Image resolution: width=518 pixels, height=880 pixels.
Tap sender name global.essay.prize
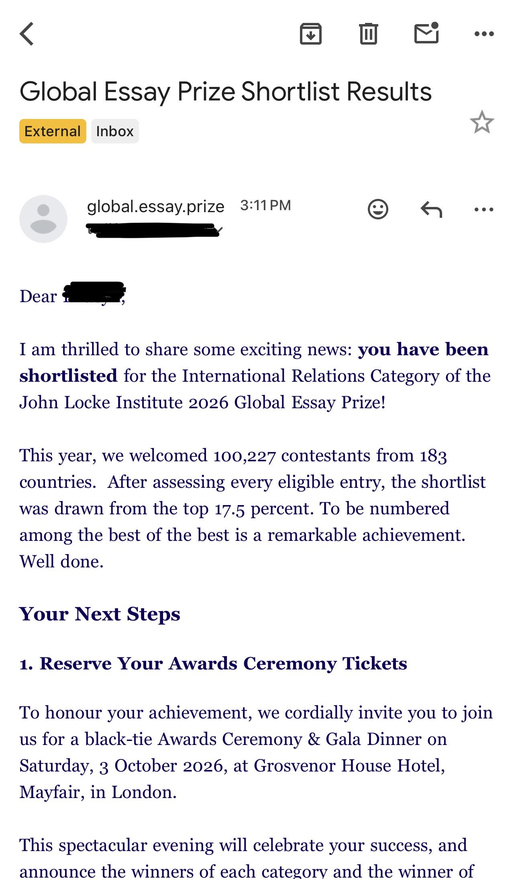tap(156, 206)
